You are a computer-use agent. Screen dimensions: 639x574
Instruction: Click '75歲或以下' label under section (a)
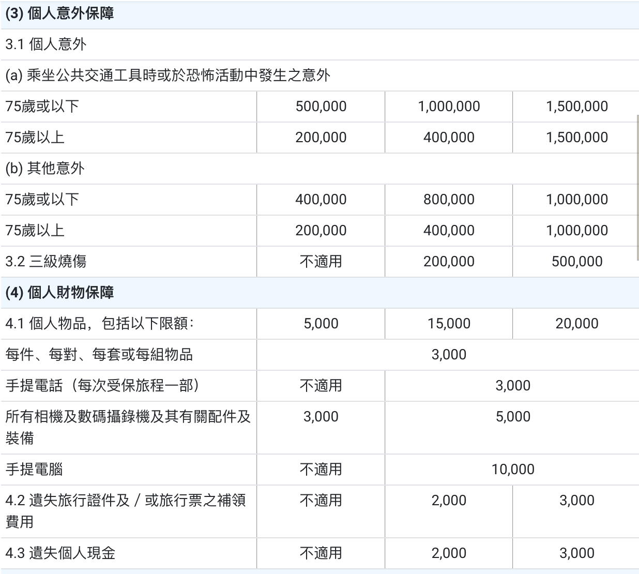(42, 107)
